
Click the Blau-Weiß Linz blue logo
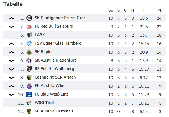[x=29, y=94]
